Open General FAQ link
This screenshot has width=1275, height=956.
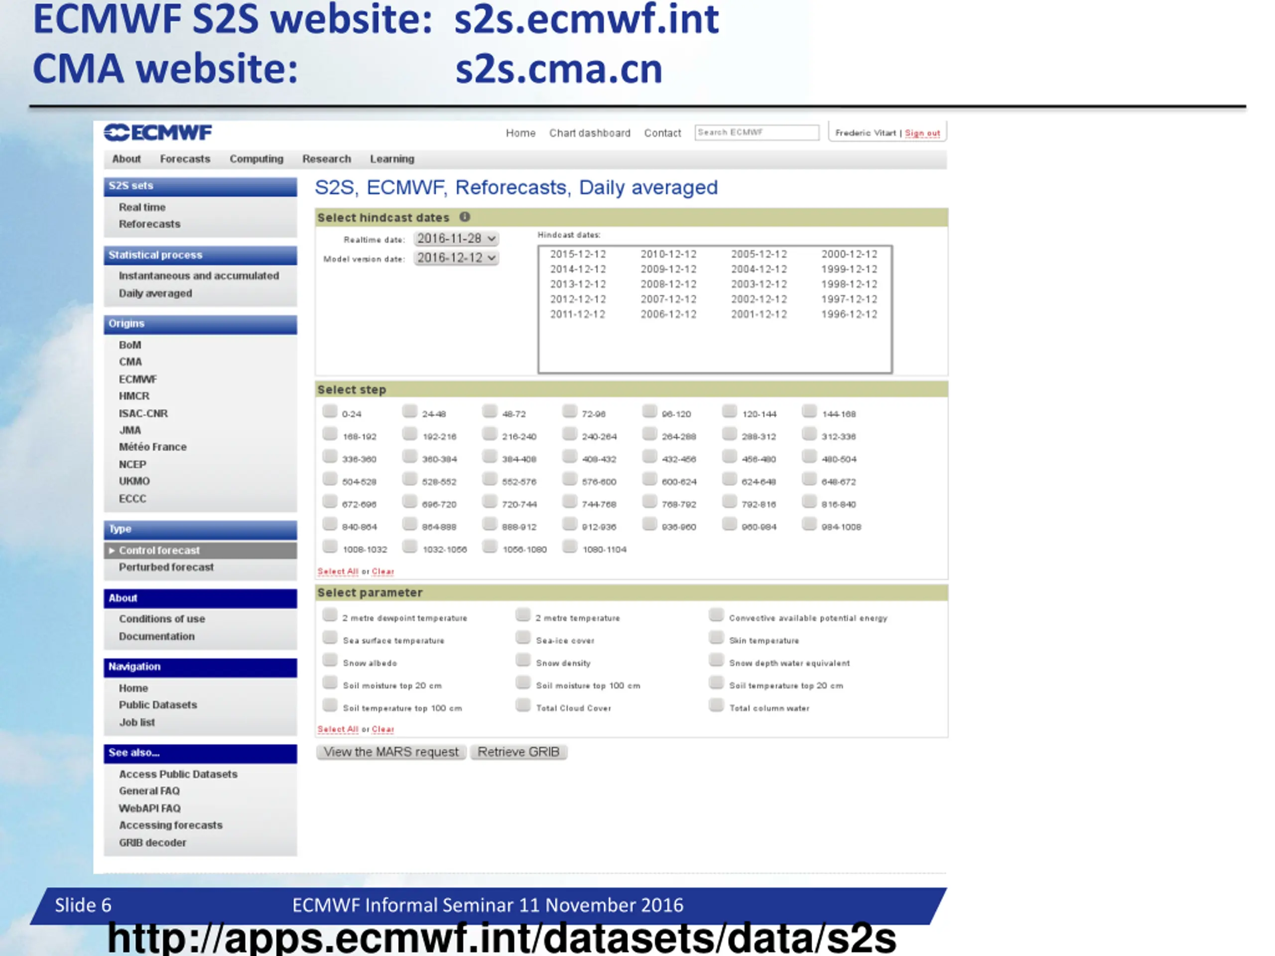pos(149,791)
